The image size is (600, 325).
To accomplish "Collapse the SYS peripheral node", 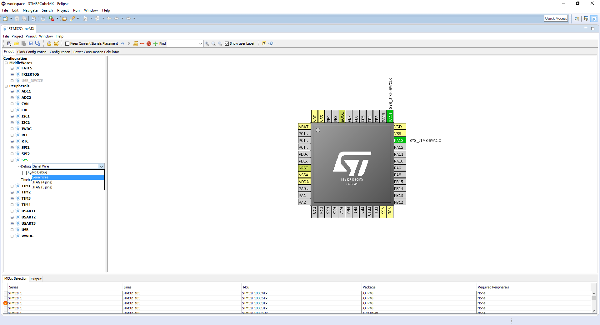I will 12,160.
